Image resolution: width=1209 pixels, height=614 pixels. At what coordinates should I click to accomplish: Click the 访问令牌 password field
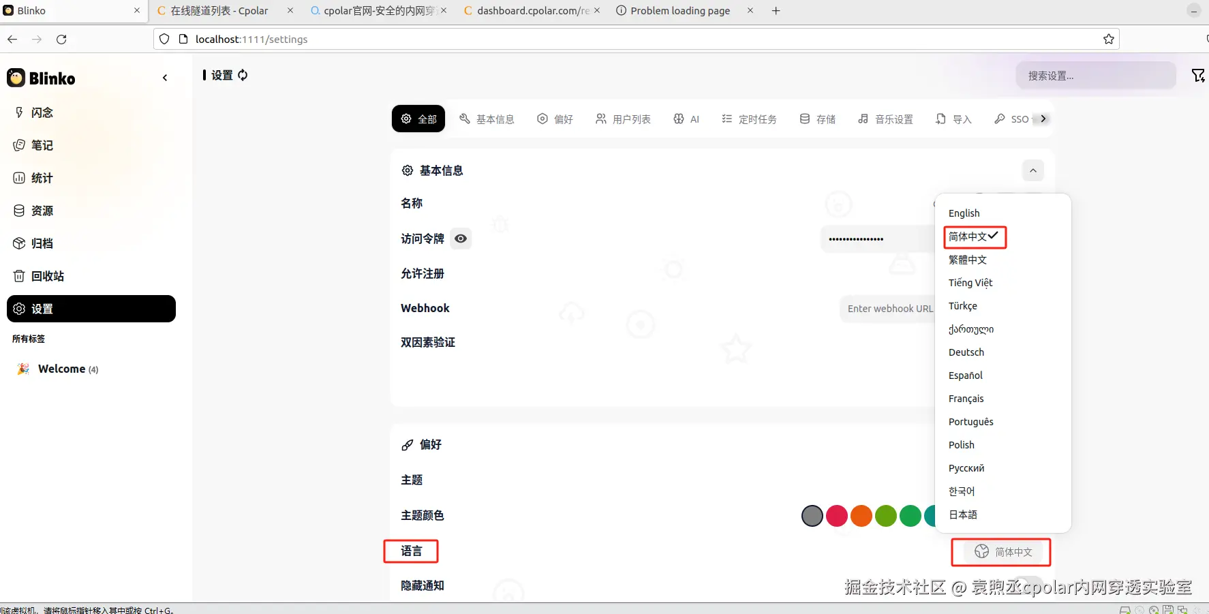878,239
